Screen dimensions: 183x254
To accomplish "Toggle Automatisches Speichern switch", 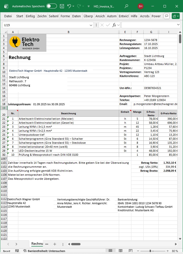I will pyautogui.click(x=52, y=6).
